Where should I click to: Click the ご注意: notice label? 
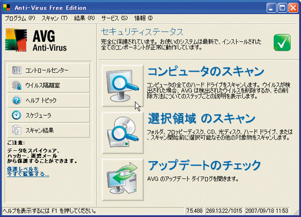click(16, 143)
